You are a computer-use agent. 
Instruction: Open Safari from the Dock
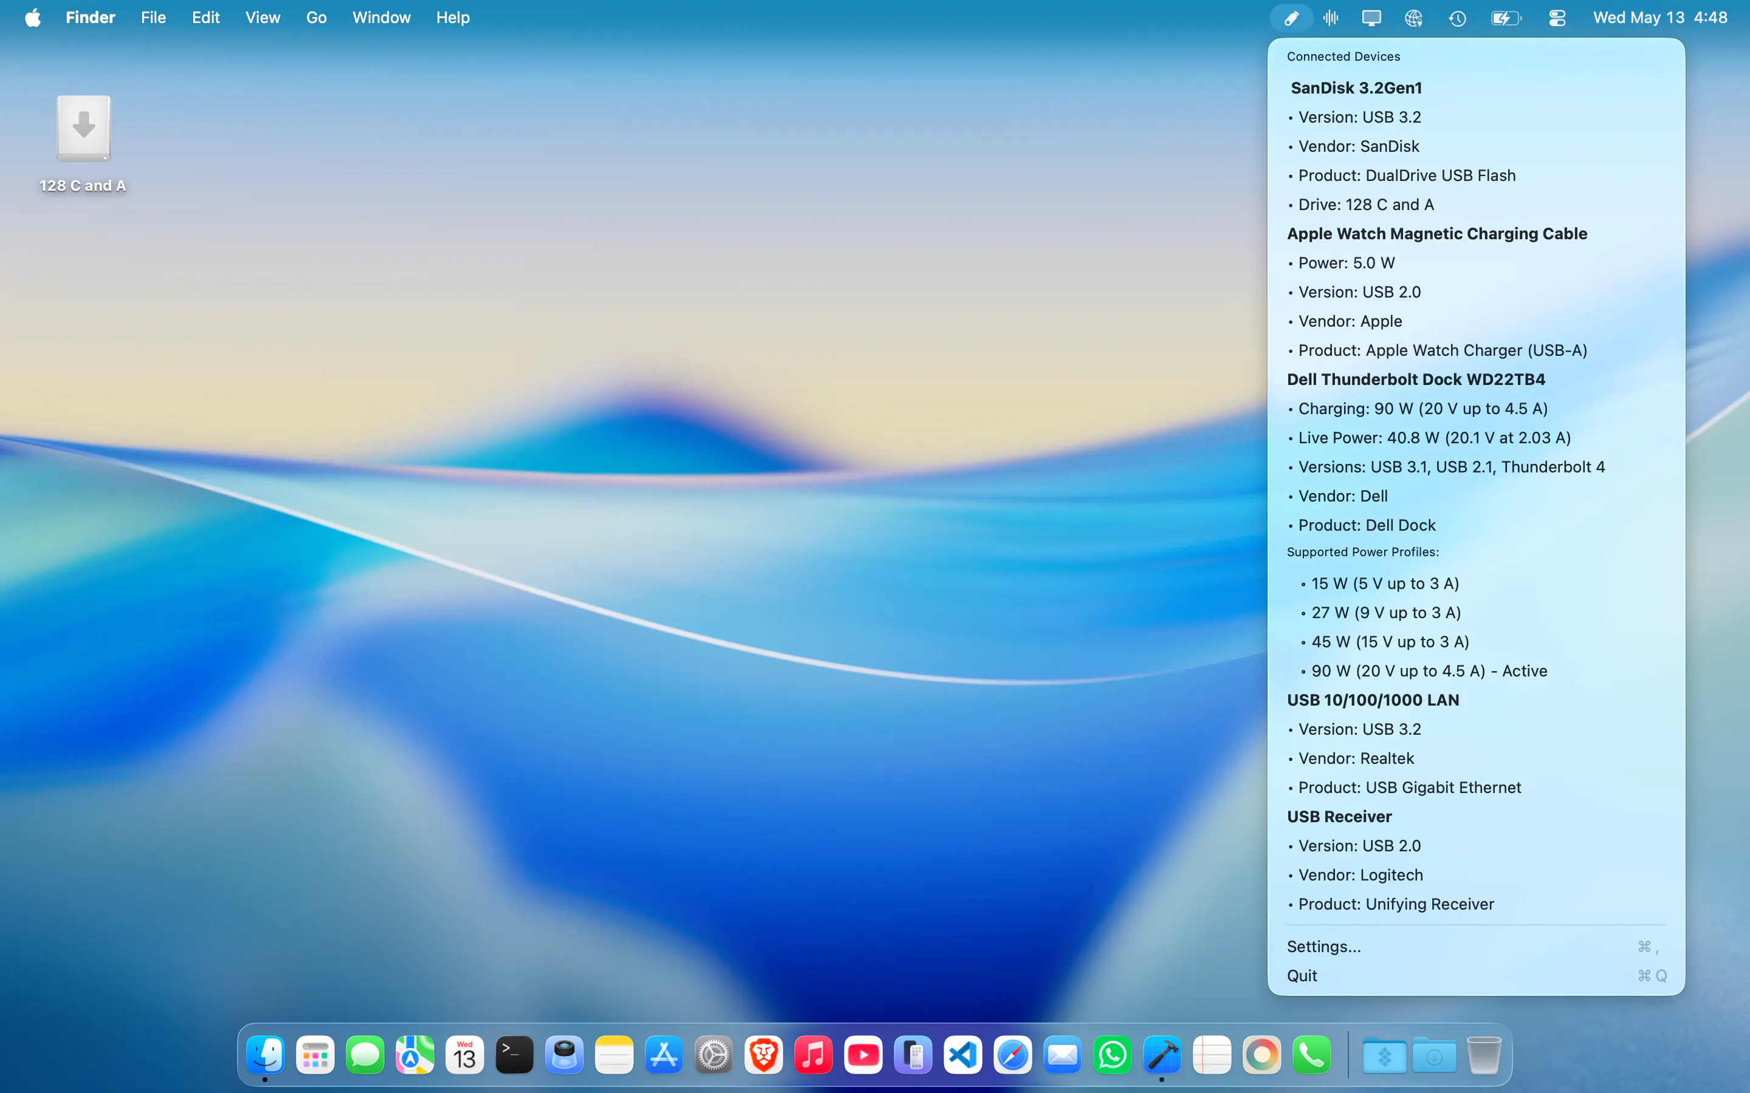point(1013,1055)
